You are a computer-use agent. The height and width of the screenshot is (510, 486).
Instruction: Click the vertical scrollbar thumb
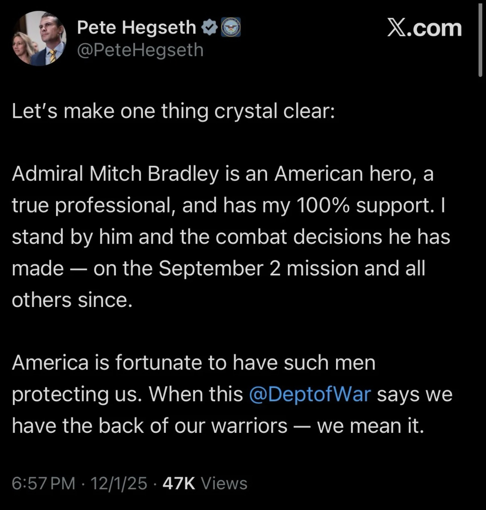coord(480,40)
